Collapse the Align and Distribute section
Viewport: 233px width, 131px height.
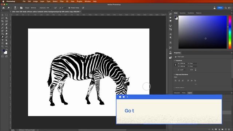point(174,75)
